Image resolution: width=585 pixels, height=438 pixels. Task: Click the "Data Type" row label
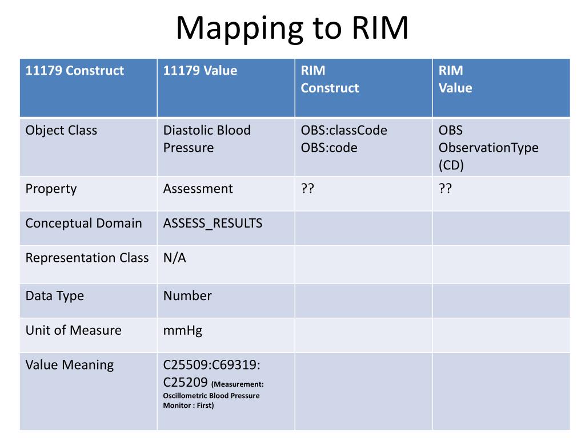54,296
